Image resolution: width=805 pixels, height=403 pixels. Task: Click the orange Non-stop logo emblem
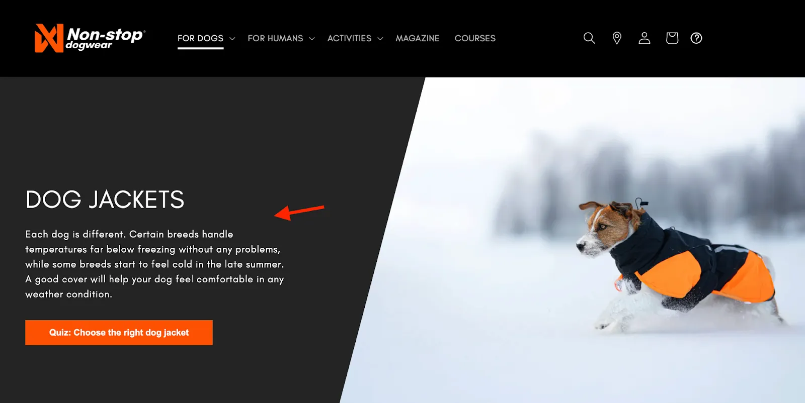[x=49, y=38]
